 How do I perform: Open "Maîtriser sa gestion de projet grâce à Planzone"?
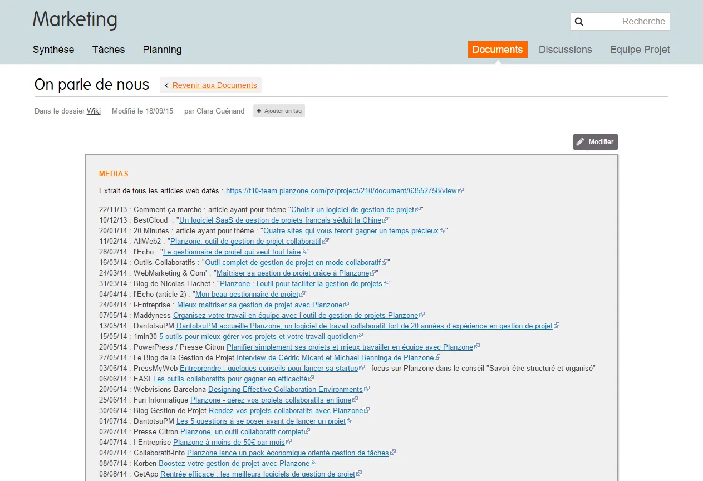pos(293,273)
